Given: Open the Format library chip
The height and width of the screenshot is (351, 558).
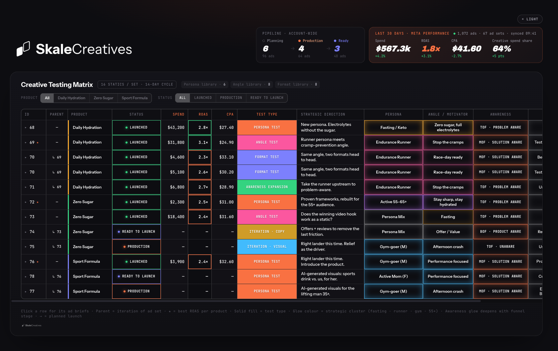Looking at the screenshot, I should [x=297, y=85].
